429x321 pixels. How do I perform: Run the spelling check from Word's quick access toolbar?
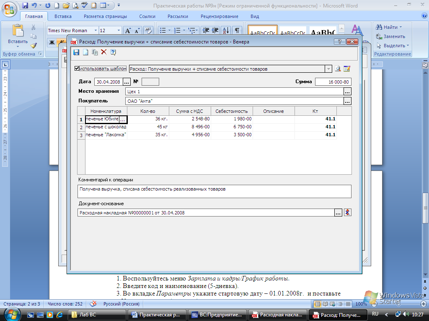tap(84, 5)
